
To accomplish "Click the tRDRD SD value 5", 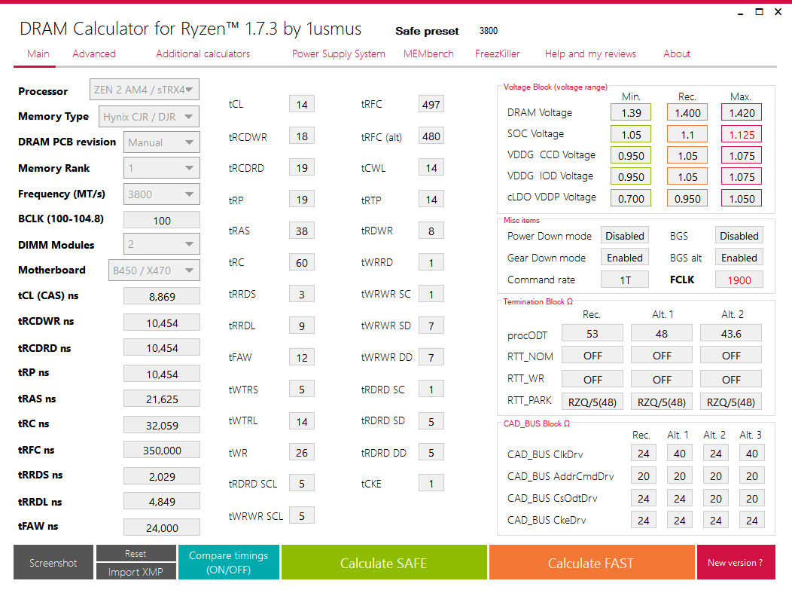I will click(x=431, y=421).
